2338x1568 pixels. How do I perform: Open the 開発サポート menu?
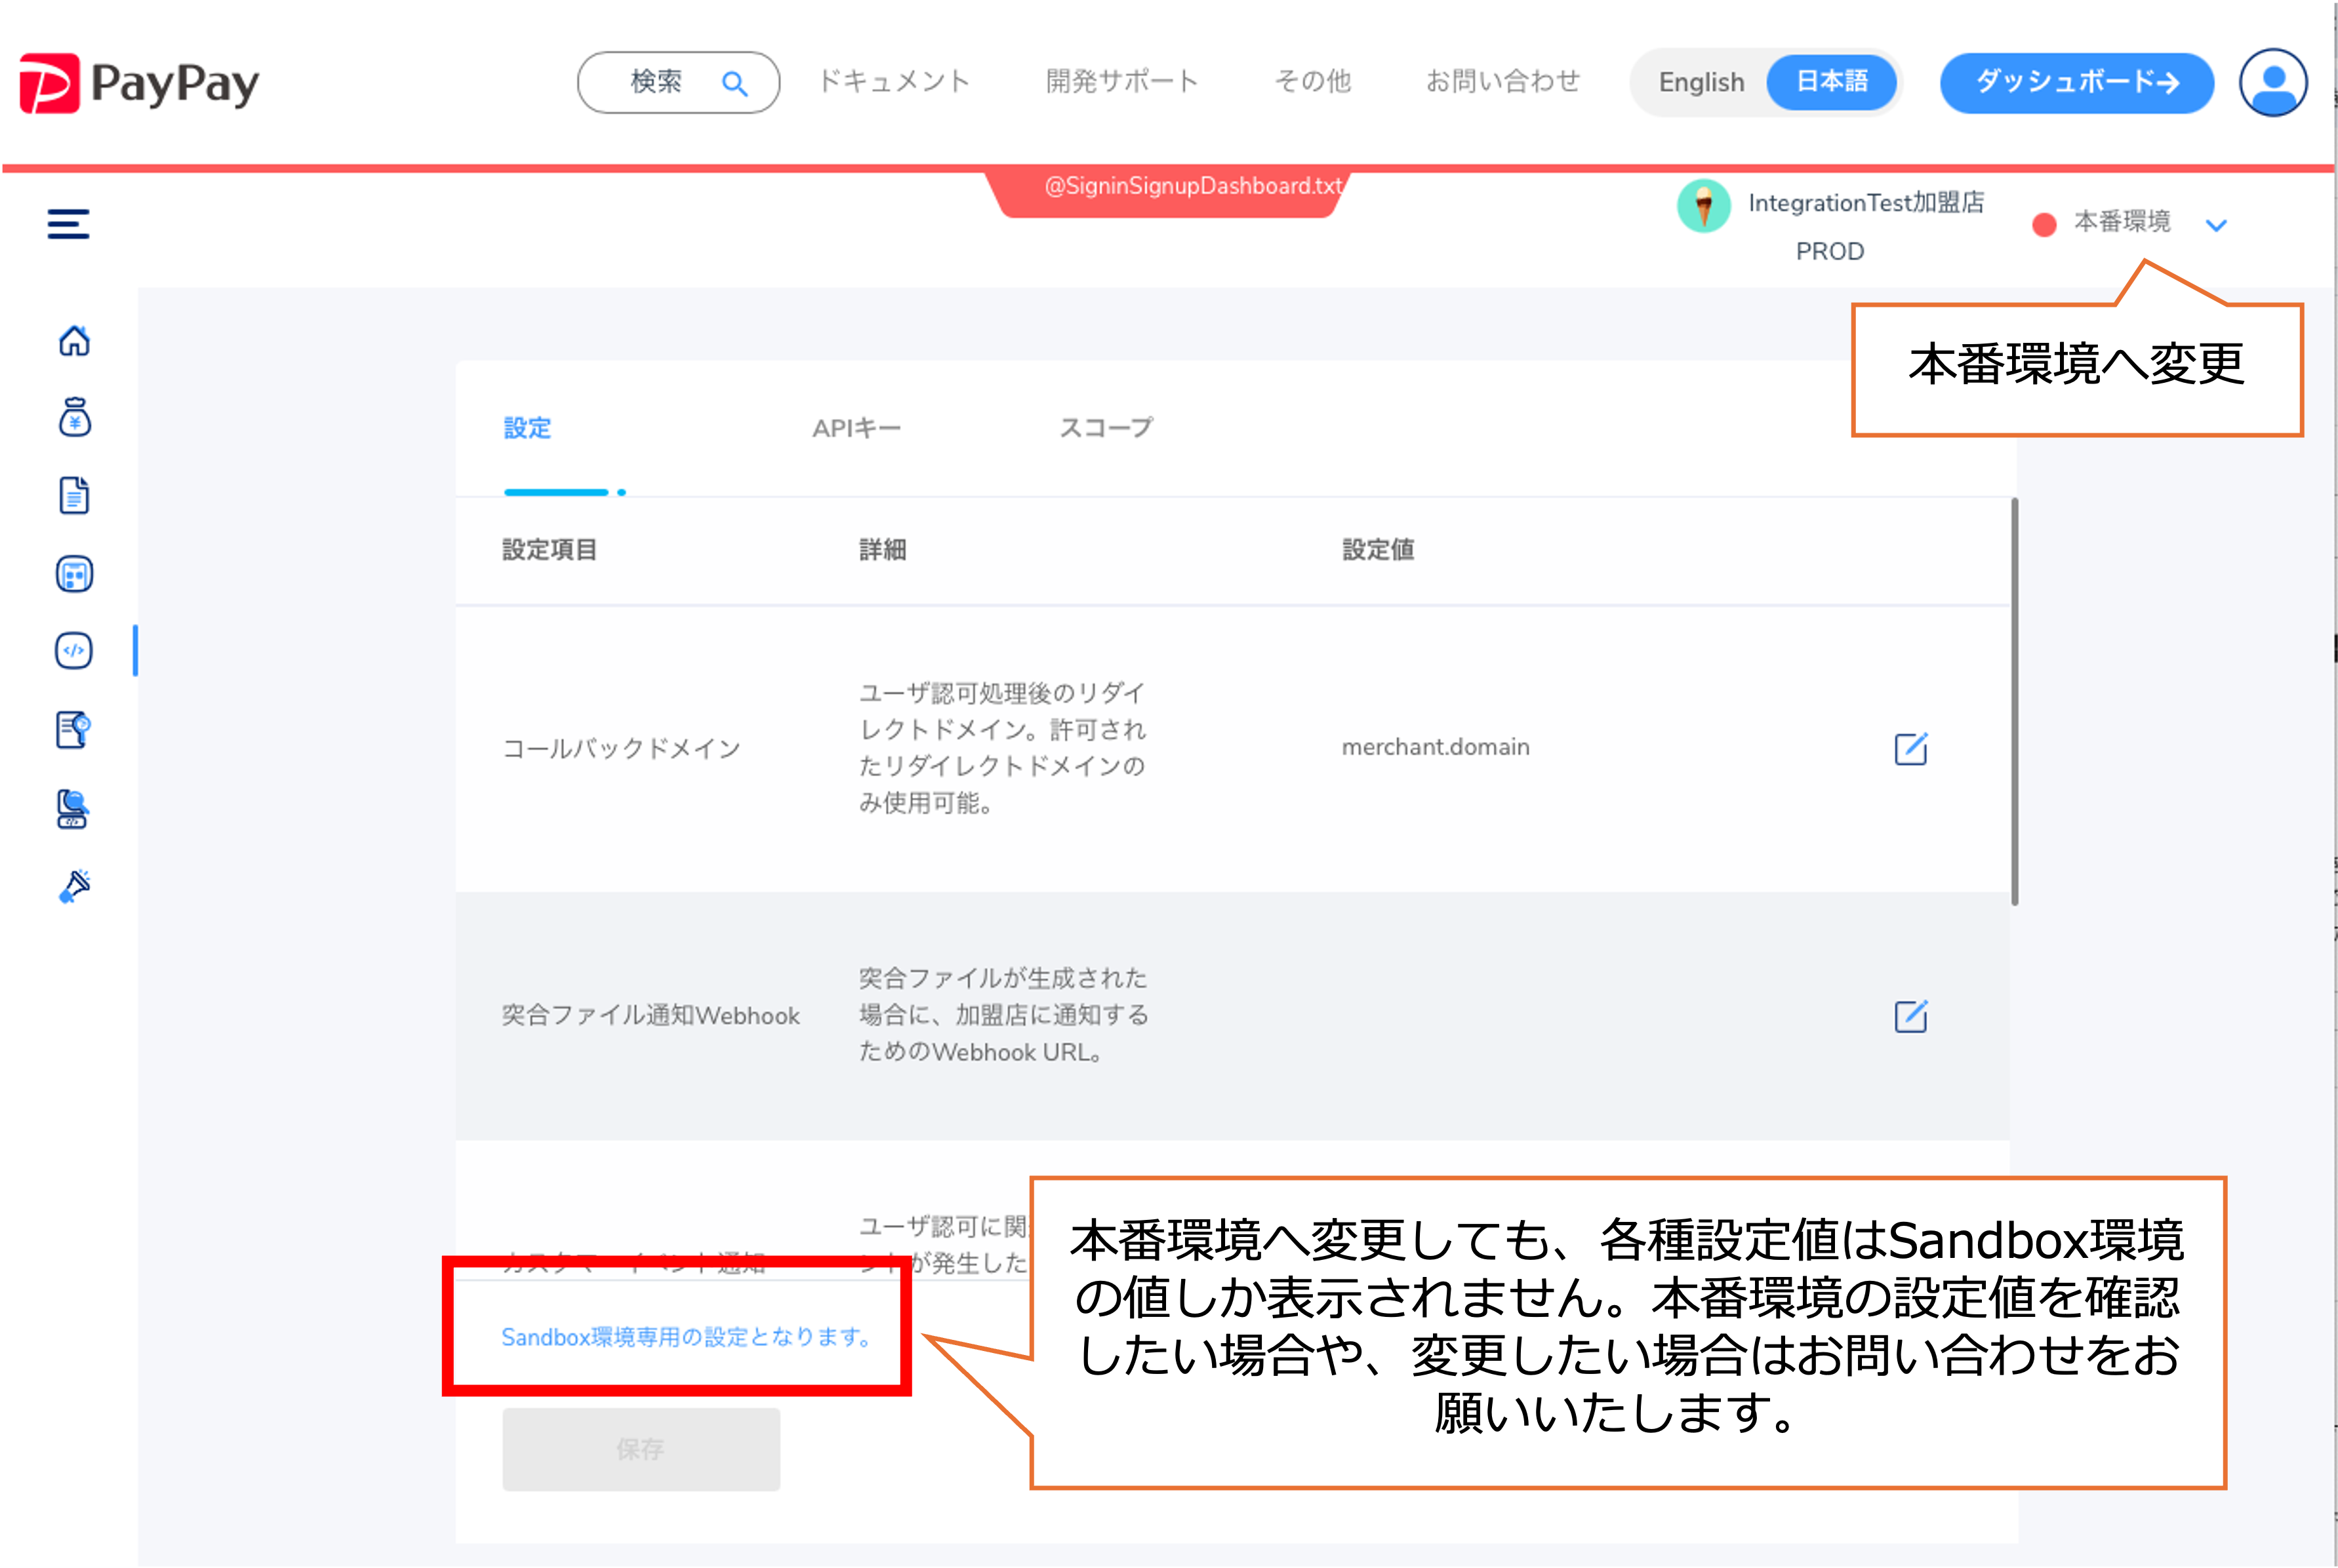click(1121, 81)
